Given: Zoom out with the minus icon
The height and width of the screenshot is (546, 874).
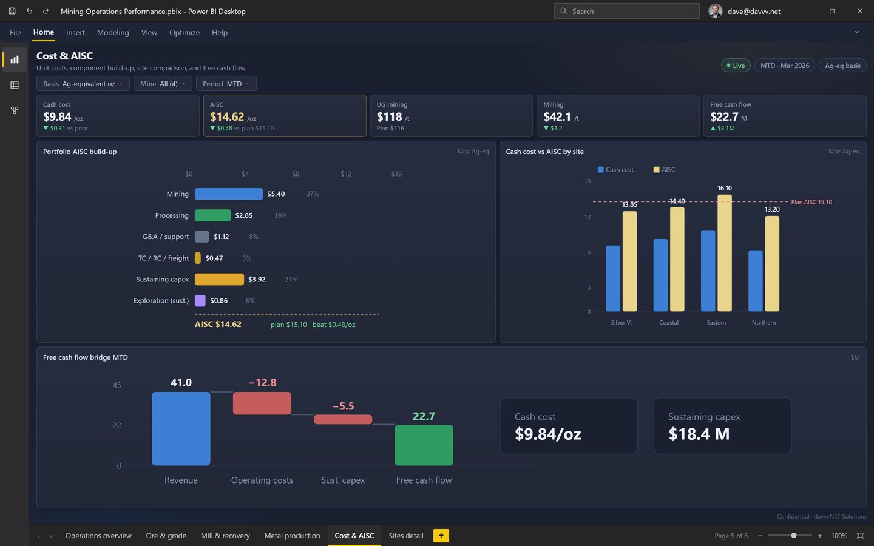Looking at the screenshot, I should click(x=760, y=536).
